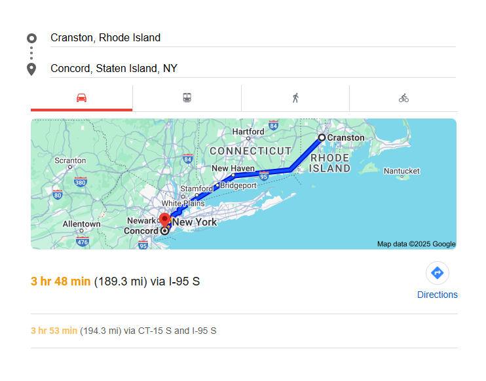Image resolution: width=486 pixels, height=381 pixels.
Task: Select the 3 hr 48 min I-95 S route
Action: (115, 282)
